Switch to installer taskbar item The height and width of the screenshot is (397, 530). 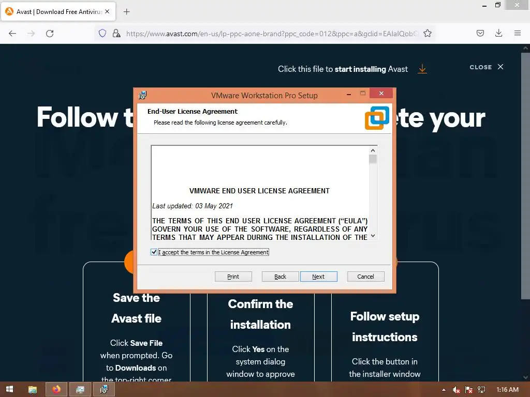pyautogui.click(x=104, y=390)
